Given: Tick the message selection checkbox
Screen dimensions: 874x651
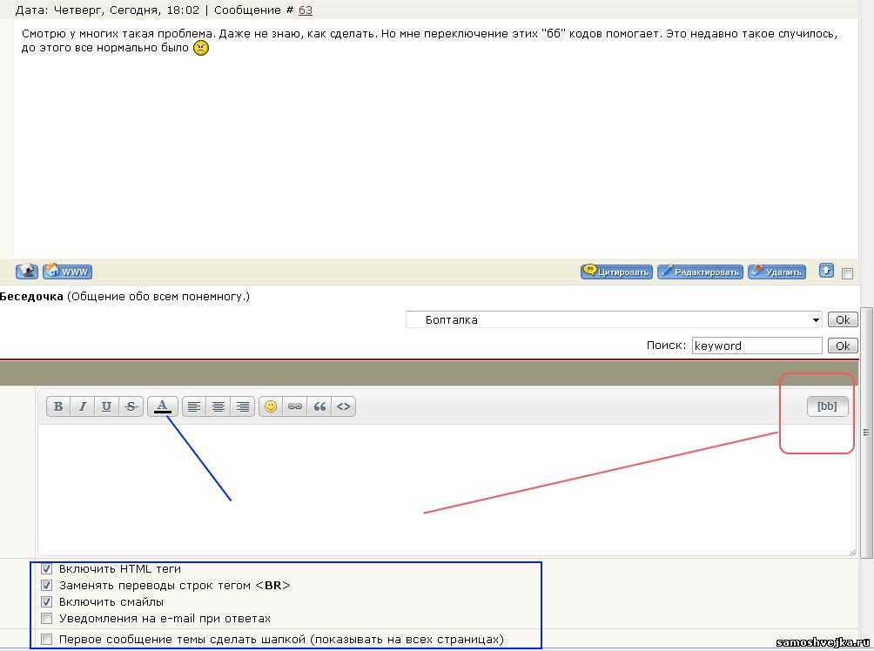Looking at the screenshot, I should 847,273.
